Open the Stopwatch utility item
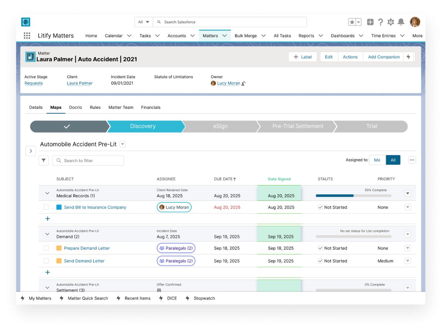The height and width of the screenshot is (333, 445). [200, 298]
